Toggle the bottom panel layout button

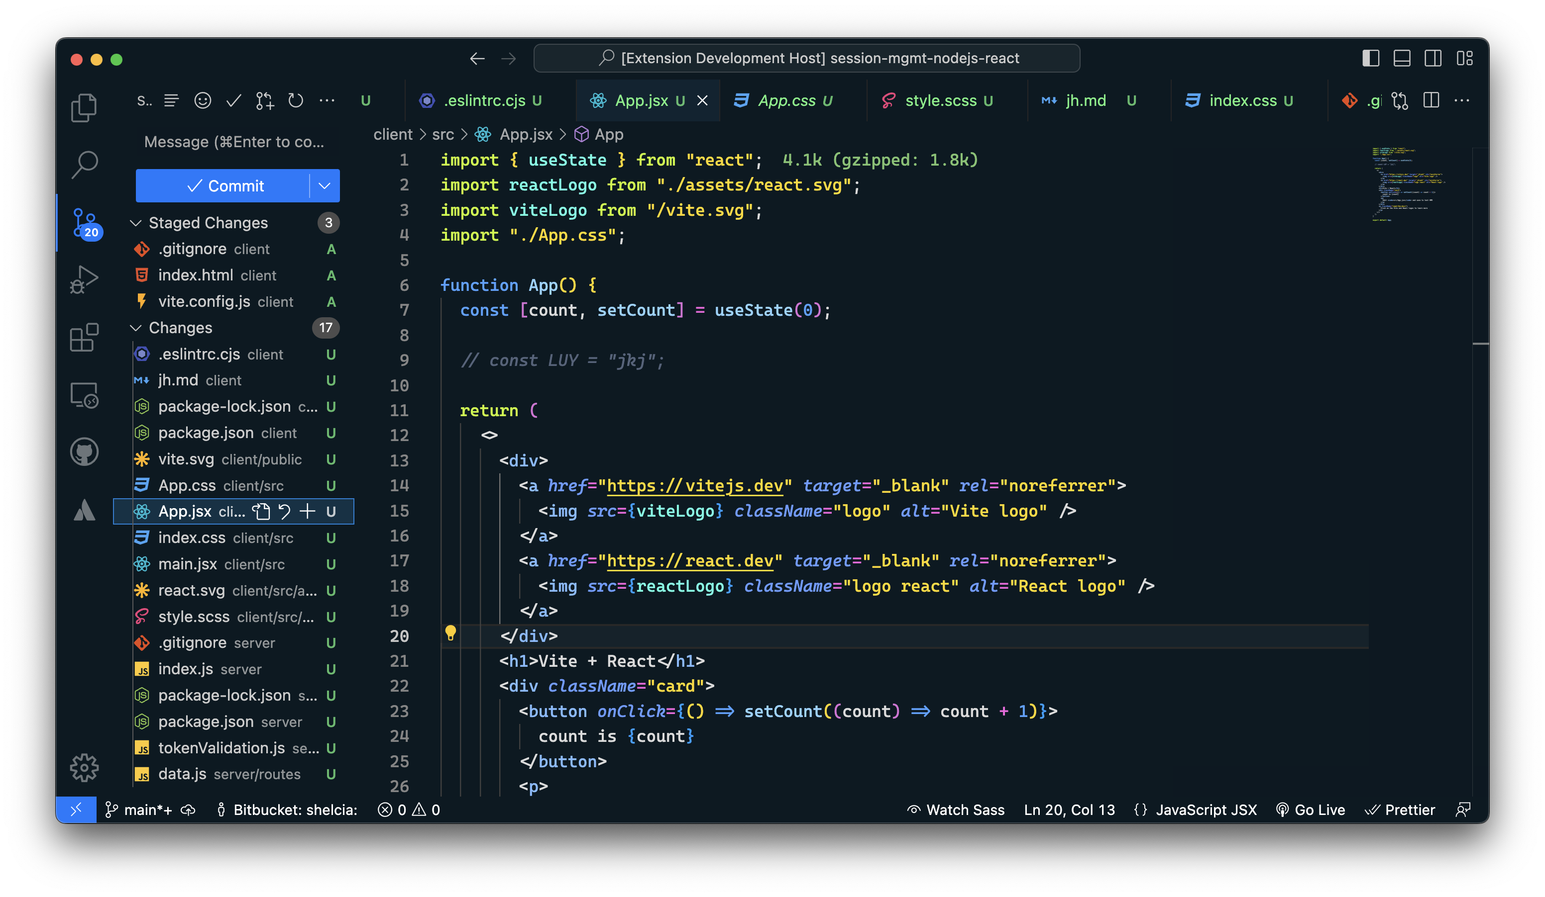tap(1402, 58)
